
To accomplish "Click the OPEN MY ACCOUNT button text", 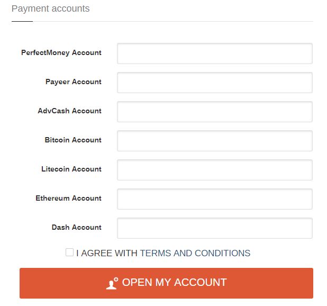I will pos(174,282).
